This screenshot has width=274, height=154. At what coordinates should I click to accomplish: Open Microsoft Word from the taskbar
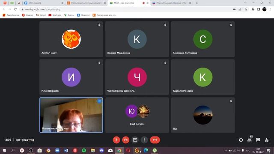66,150
